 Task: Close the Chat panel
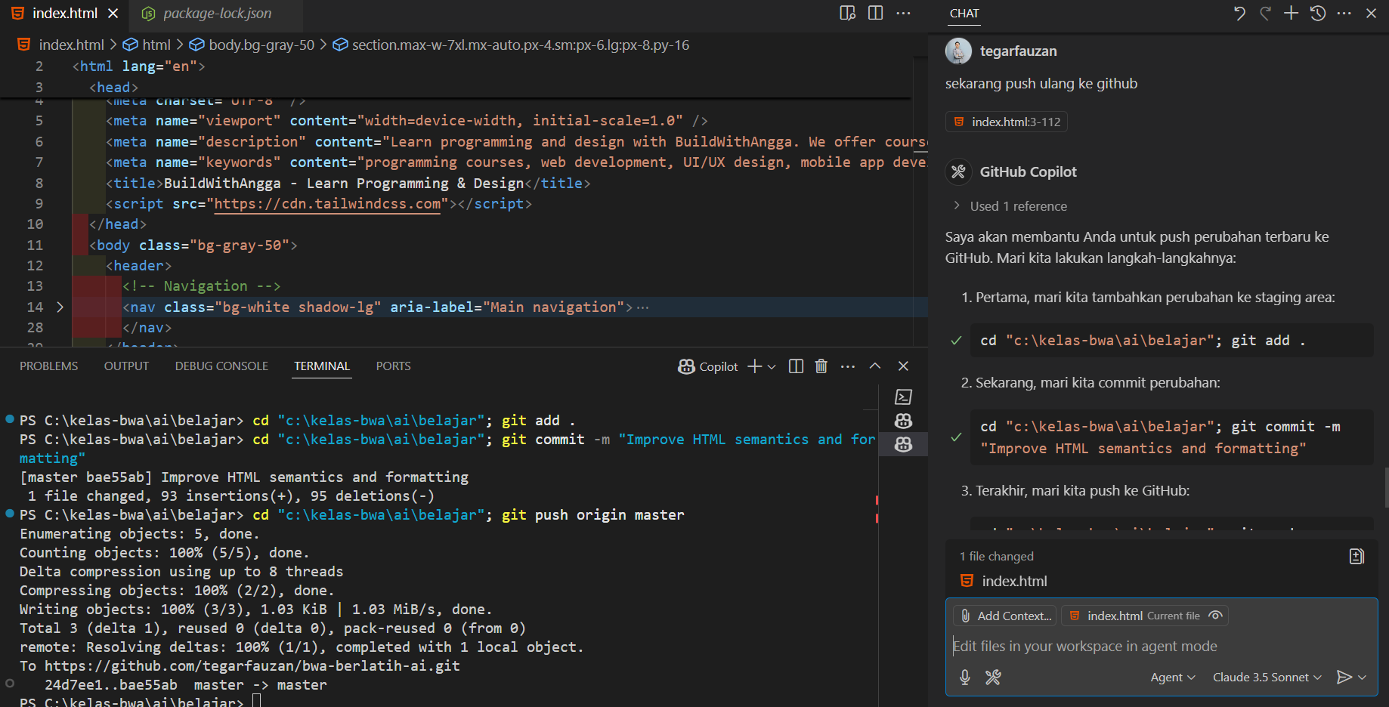(x=1372, y=14)
